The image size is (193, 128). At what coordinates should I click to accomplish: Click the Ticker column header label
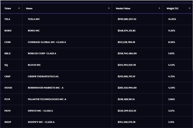click(x=8, y=8)
